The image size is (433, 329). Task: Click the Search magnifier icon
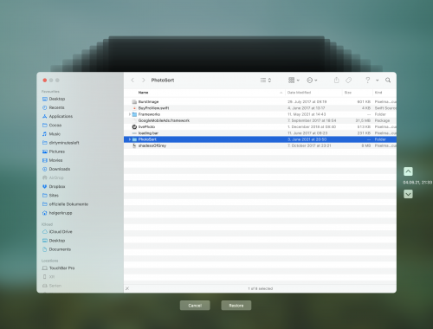(388, 81)
